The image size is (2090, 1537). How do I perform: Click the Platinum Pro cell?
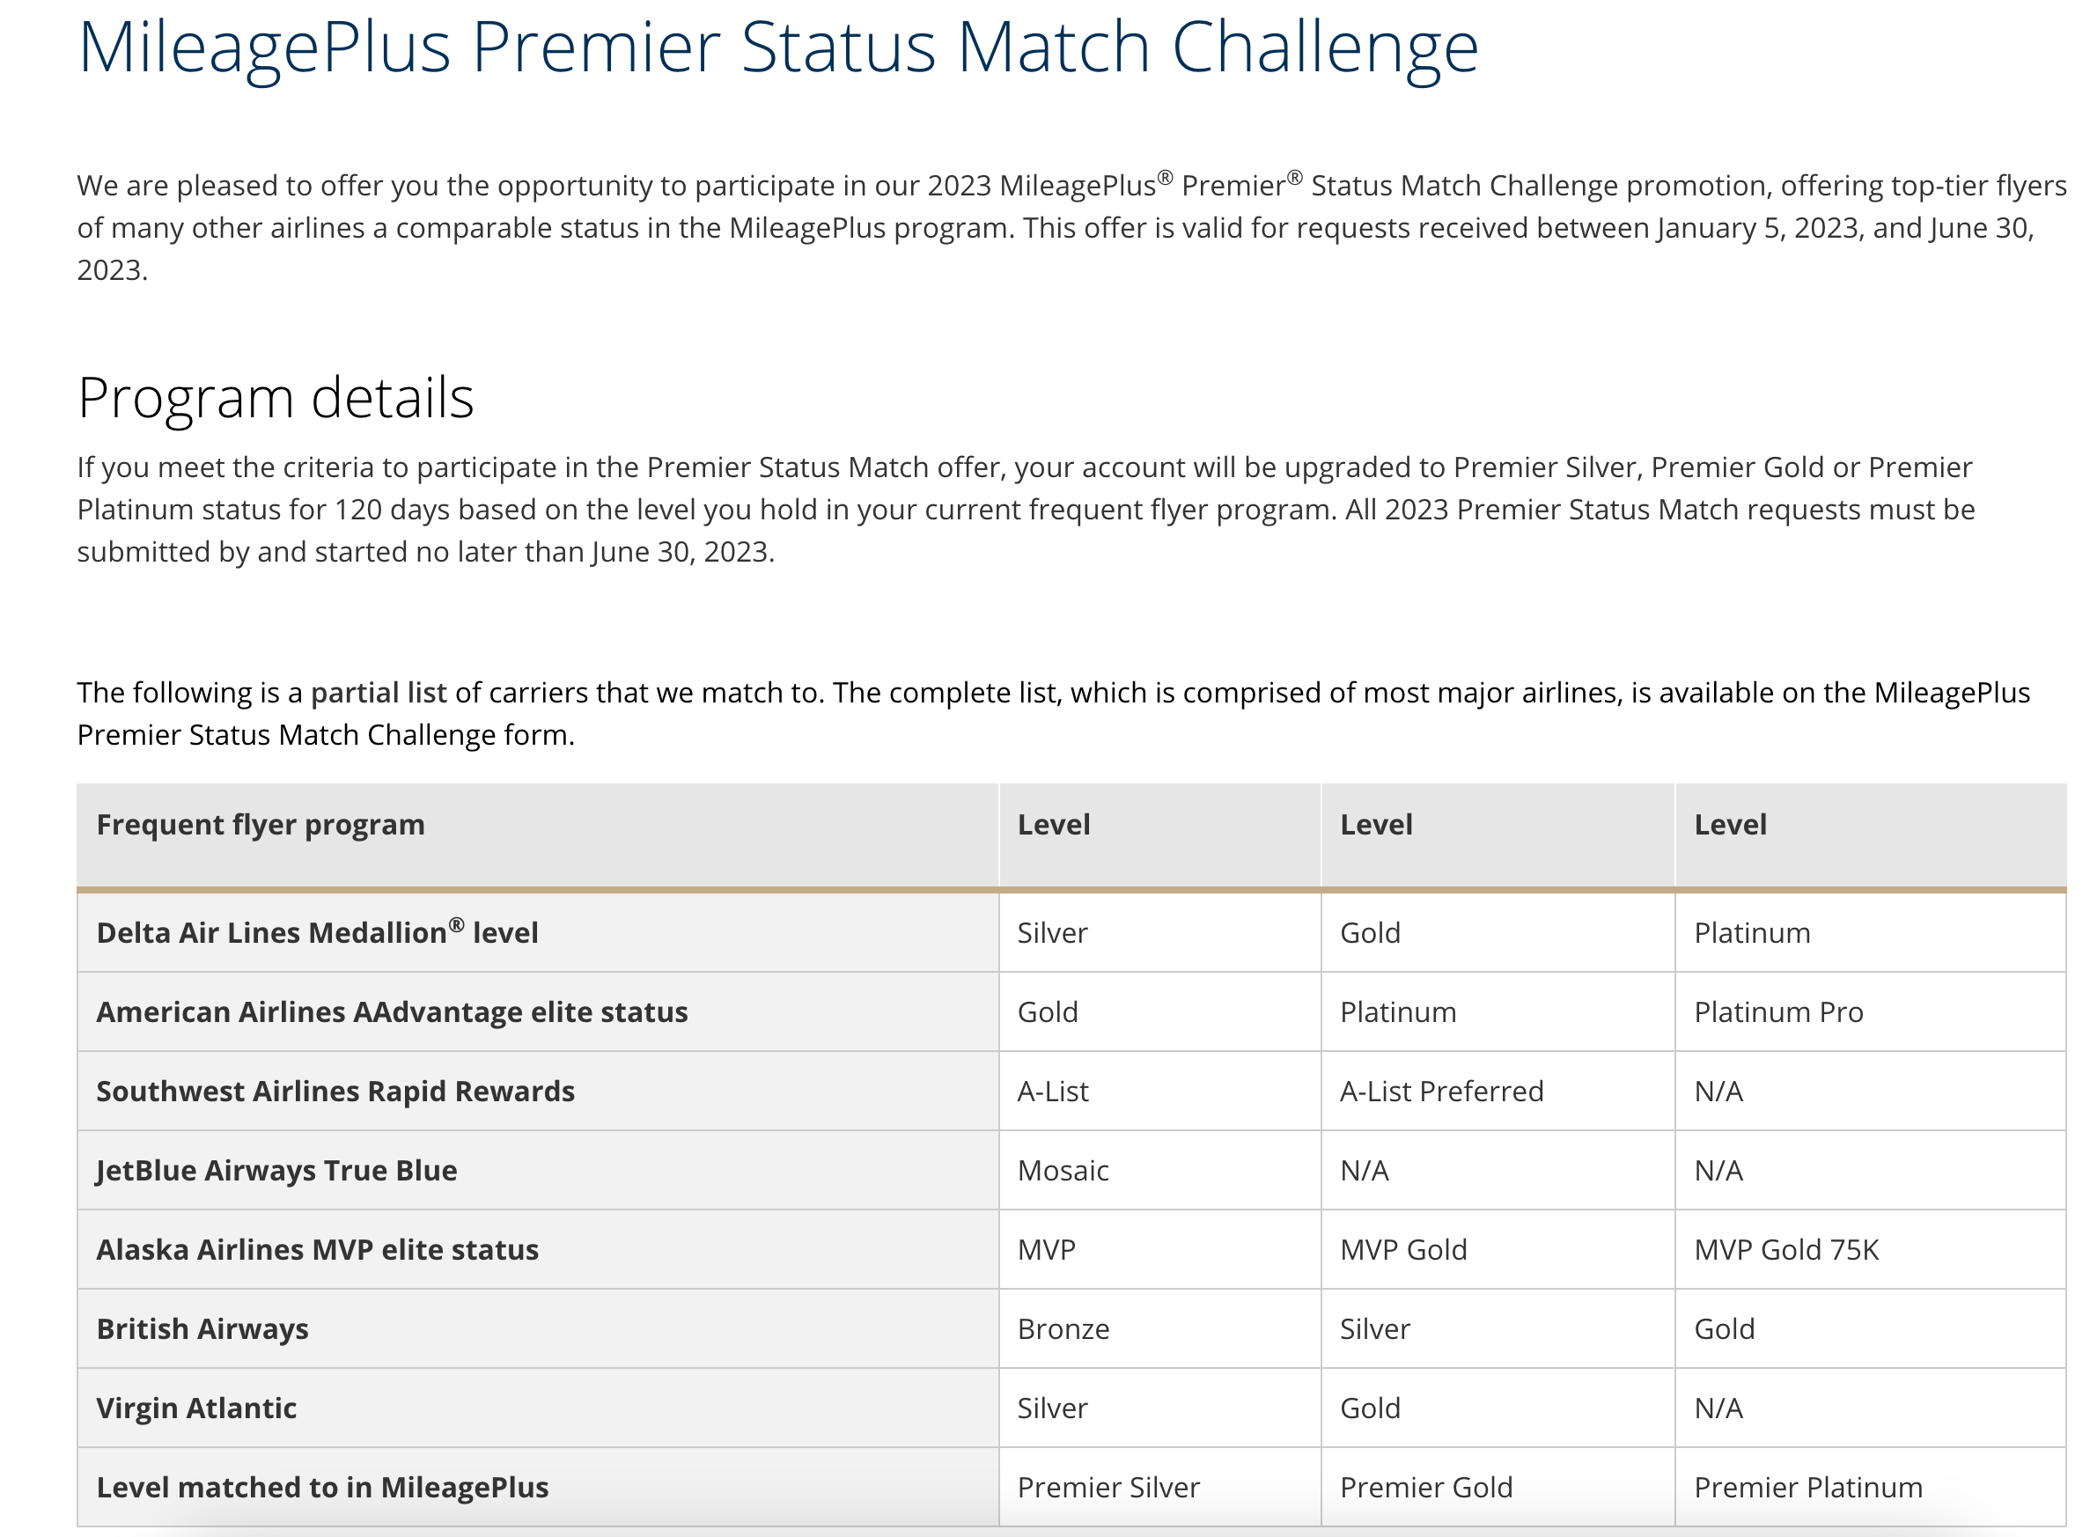click(x=1778, y=1012)
